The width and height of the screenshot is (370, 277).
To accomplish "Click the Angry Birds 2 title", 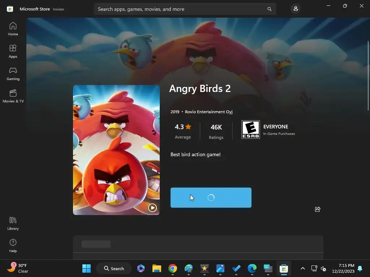I will (x=200, y=89).
